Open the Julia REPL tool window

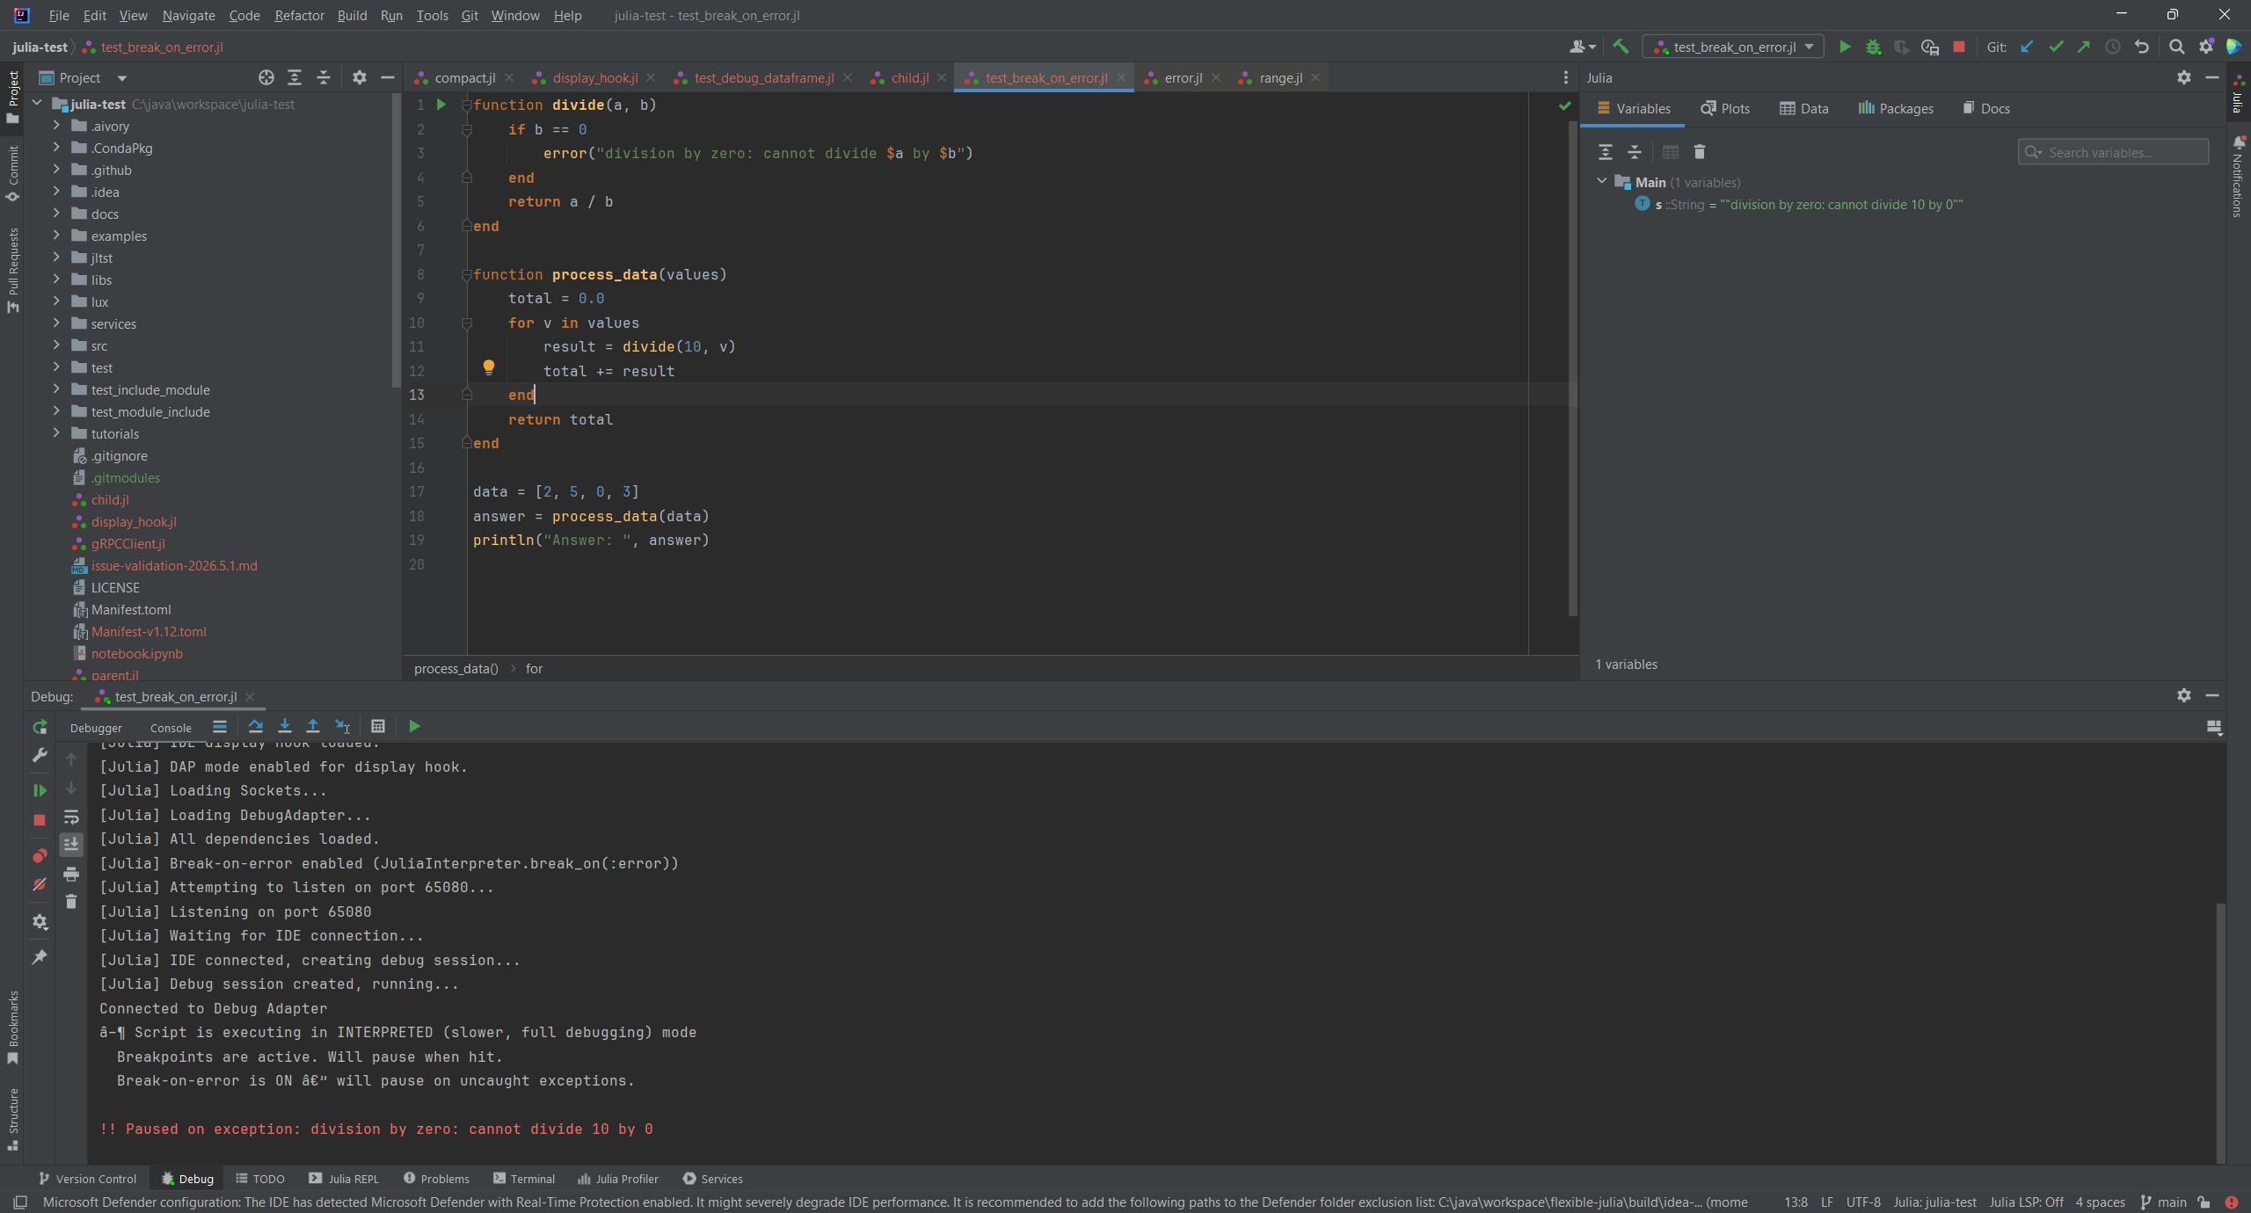click(344, 1179)
